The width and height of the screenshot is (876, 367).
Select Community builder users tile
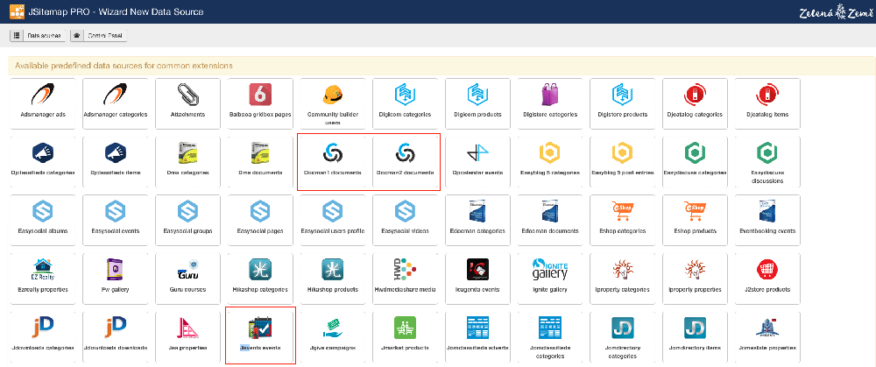pos(333,102)
